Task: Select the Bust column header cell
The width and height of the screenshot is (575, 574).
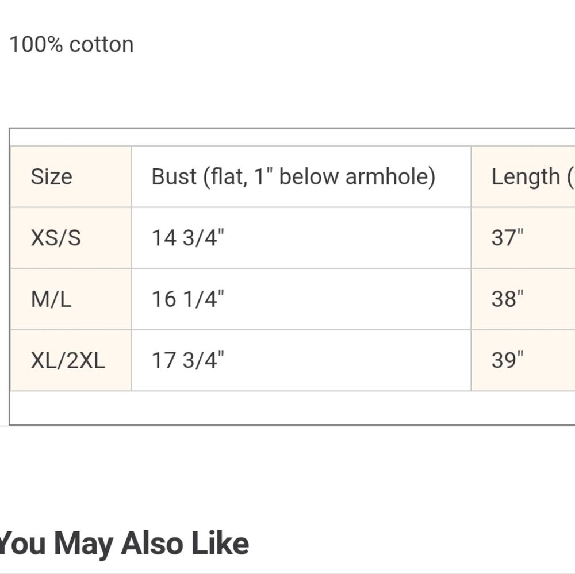Action: pyautogui.click(x=301, y=176)
